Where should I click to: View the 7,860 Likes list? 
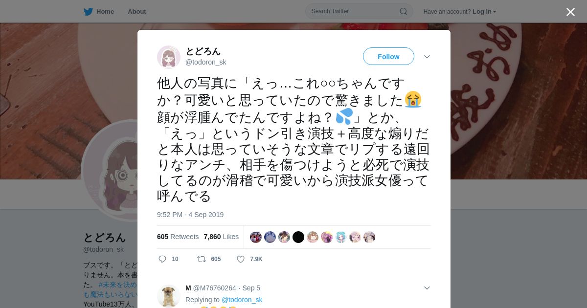[x=221, y=237]
